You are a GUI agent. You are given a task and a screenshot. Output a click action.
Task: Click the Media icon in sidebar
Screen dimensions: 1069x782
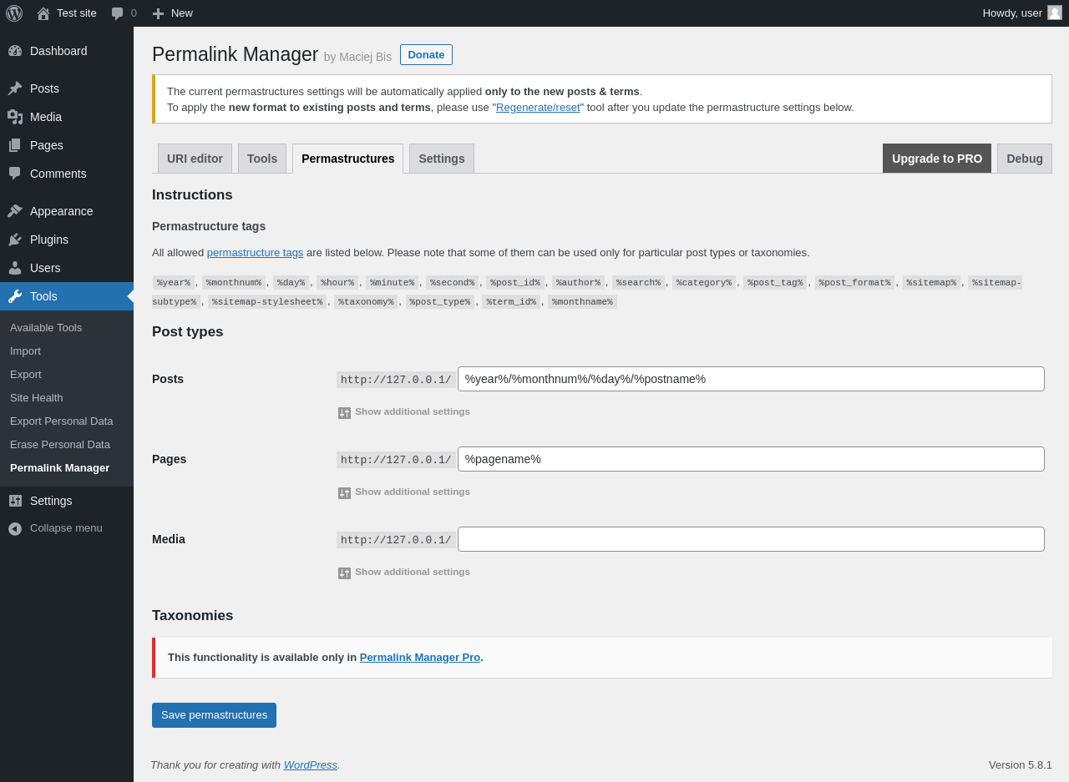(x=15, y=117)
